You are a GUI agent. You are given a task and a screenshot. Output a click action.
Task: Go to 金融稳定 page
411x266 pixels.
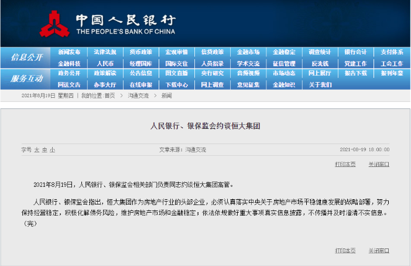pyautogui.click(x=284, y=52)
